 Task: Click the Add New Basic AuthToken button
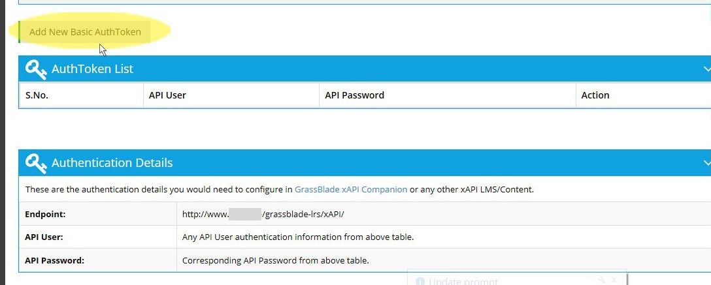[x=84, y=32]
